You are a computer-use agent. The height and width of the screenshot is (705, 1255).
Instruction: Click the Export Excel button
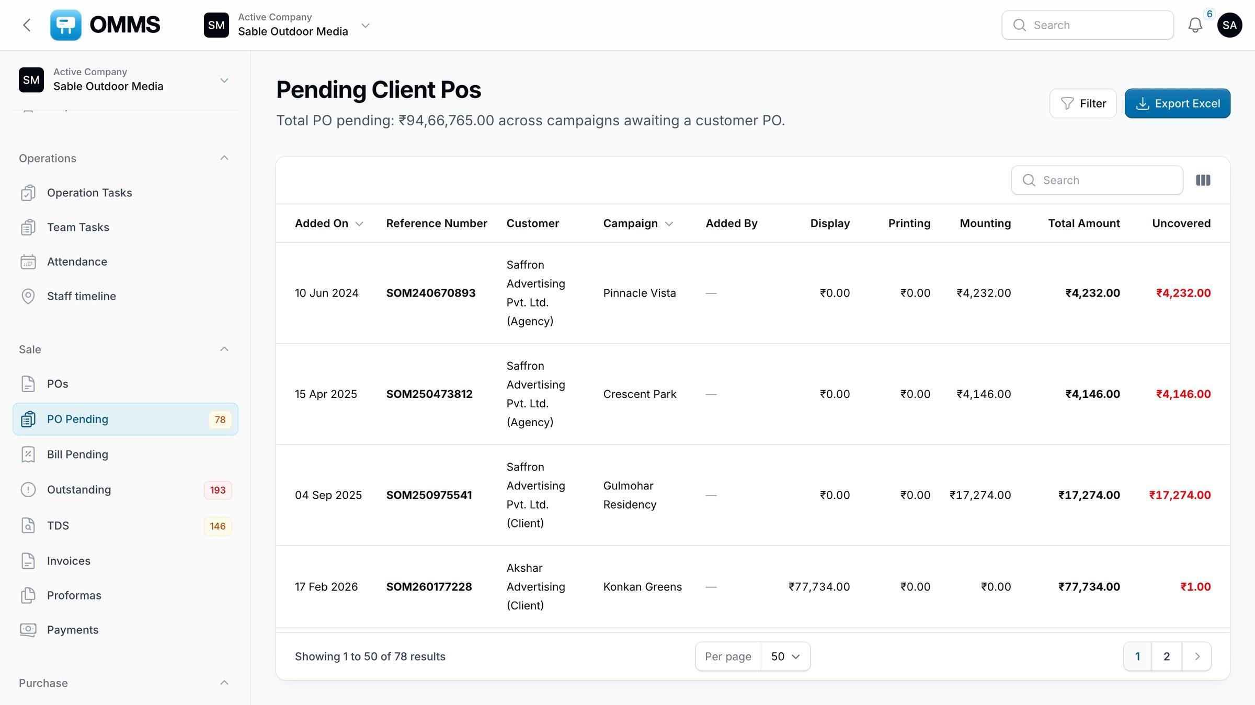click(1177, 103)
